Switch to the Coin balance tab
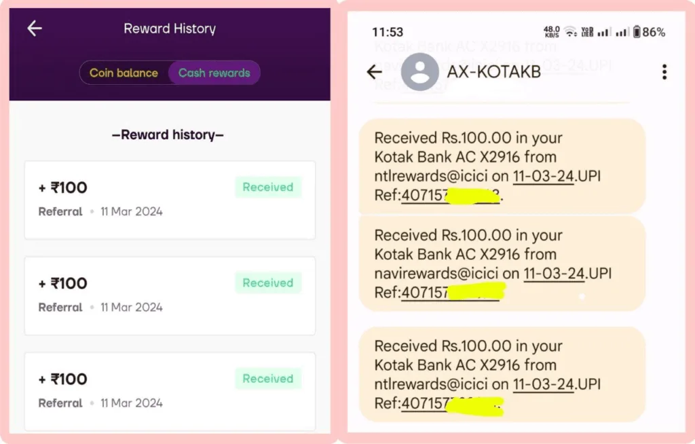Viewport: 695px width, 444px height. click(124, 73)
